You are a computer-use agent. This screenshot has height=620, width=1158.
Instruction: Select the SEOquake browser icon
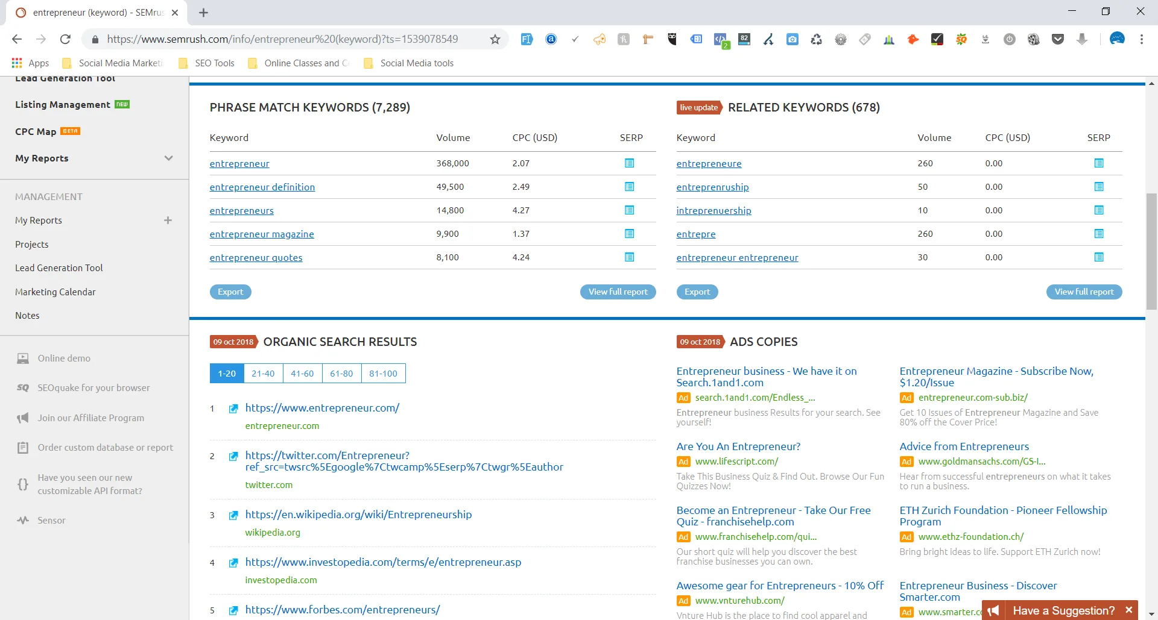[x=23, y=387]
